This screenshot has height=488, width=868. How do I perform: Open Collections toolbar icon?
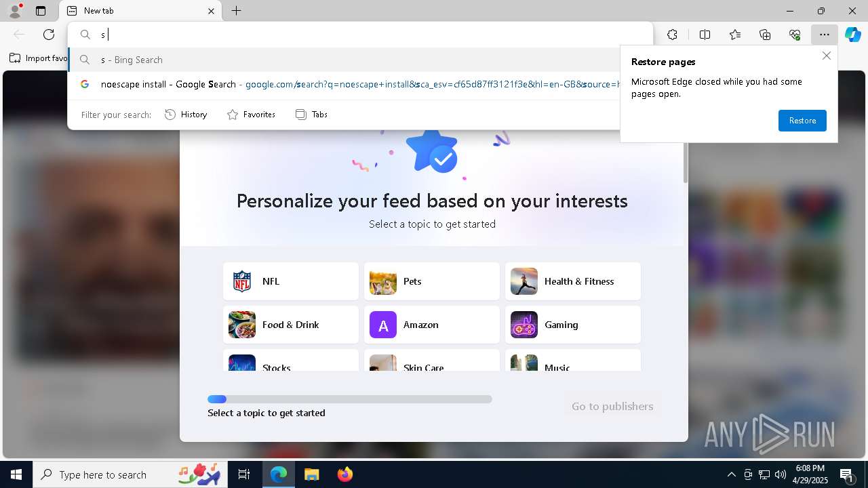[x=765, y=35]
